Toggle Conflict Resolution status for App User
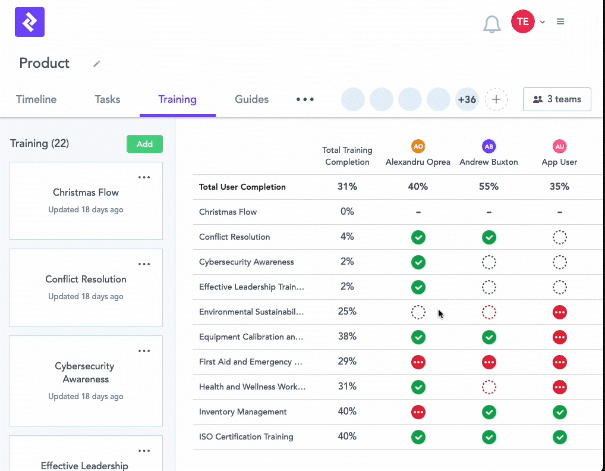This screenshot has height=471, width=605. pos(559,237)
